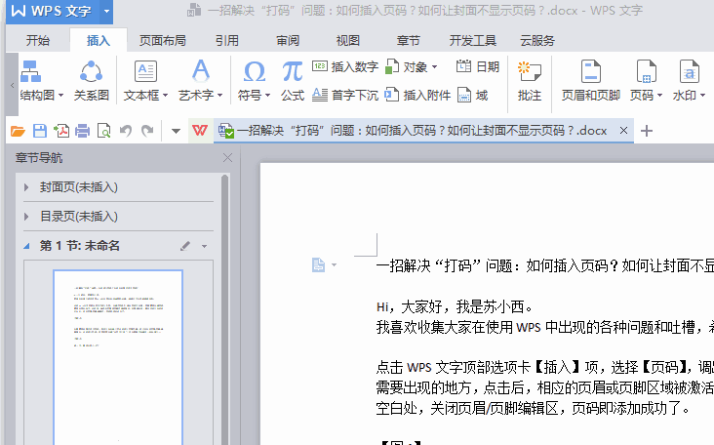This screenshot has height=445, width=714.
Task: Open 页眉和页脚 header and footer
Action: 590,80
